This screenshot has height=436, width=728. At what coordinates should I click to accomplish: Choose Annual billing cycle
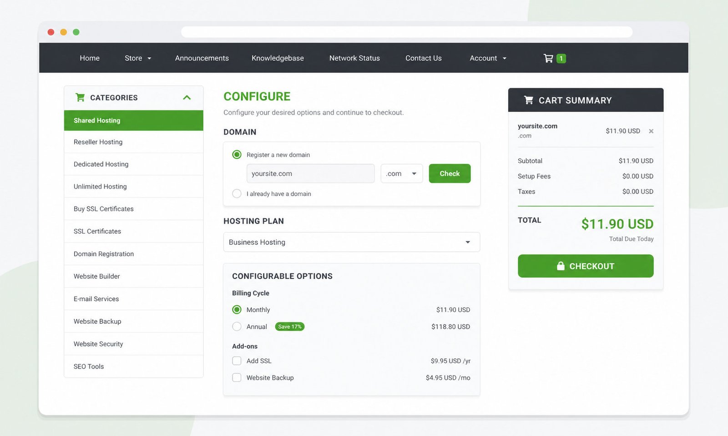[237, 327]
